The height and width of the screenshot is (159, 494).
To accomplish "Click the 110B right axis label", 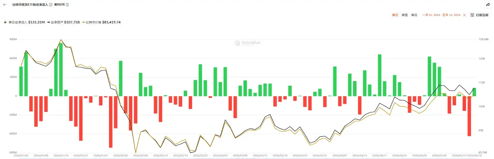I will pos(481,83).
